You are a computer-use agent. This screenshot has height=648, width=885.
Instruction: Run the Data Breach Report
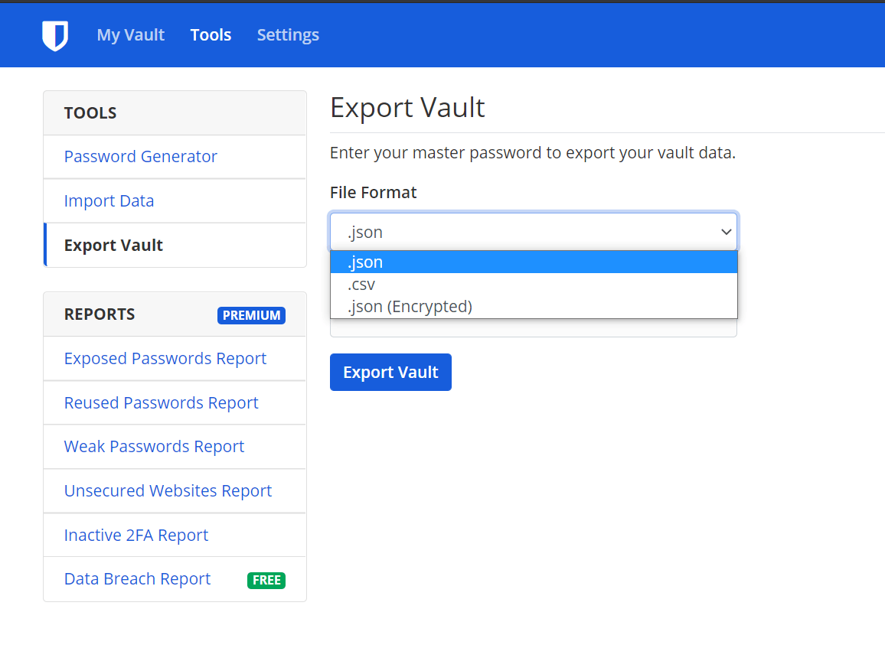[x=137, y=578]
